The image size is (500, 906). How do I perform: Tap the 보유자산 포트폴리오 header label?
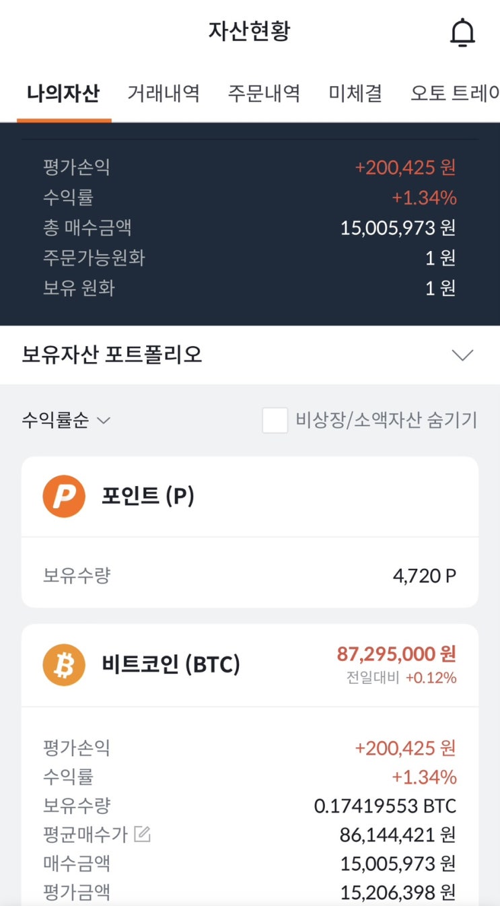coord(112,355)
